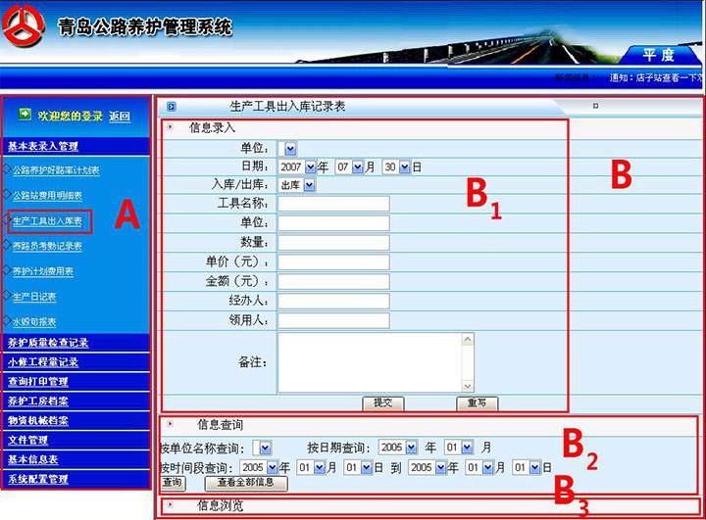Open the 入库/出库 dropdown showing 出库
The height and width of the screenshot is (520, 706).
pos(297,185)
